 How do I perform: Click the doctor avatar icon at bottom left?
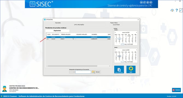point(5,89)
